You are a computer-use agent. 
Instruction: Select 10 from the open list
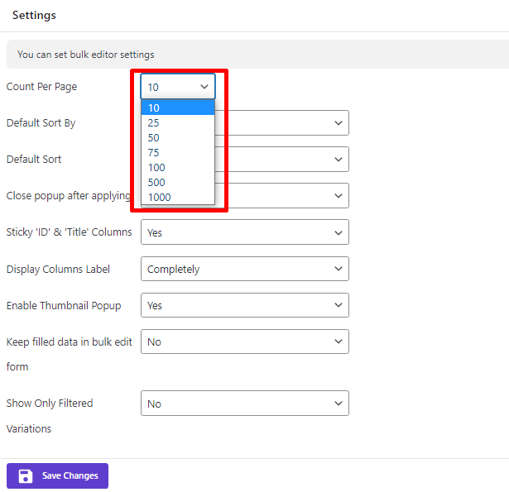[178, 107]
